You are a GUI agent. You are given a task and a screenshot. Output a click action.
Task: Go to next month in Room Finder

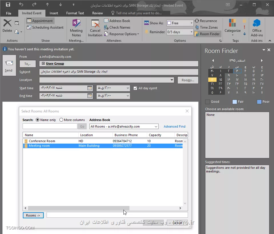pos(262,61)
